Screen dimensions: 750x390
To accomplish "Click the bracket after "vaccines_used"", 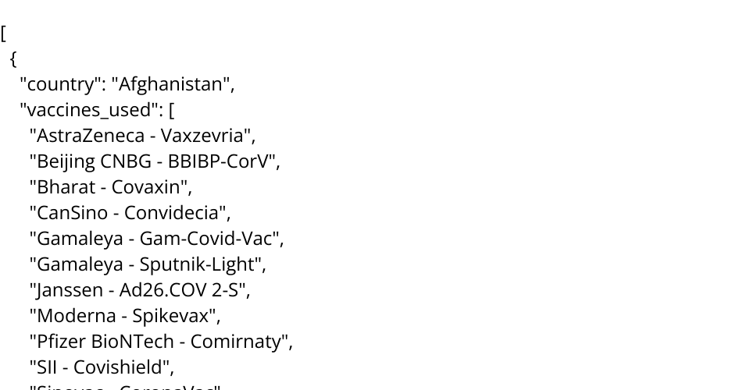I will tap(172, 110).
